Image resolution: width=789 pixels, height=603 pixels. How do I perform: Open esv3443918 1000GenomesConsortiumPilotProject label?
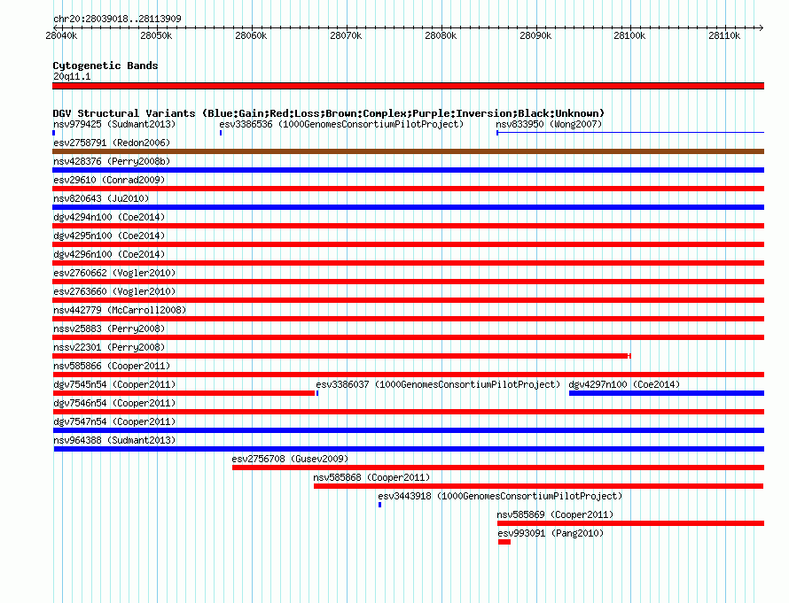[x=500, y=496]
